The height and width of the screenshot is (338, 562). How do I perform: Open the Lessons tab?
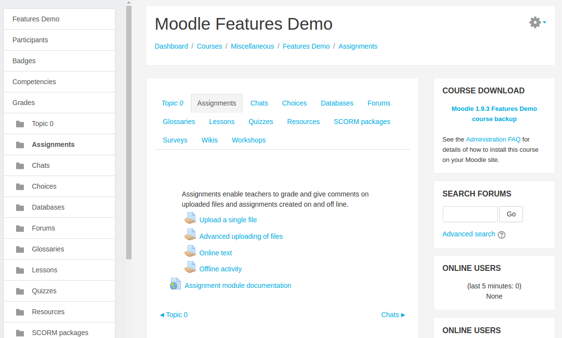pyautogui.click(x=222, y=122)
